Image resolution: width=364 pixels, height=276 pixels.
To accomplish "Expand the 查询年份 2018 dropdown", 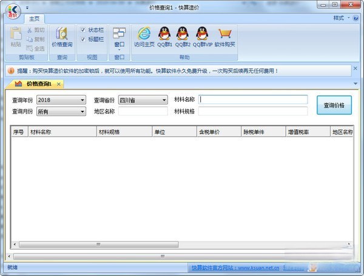I will (61, 100).
